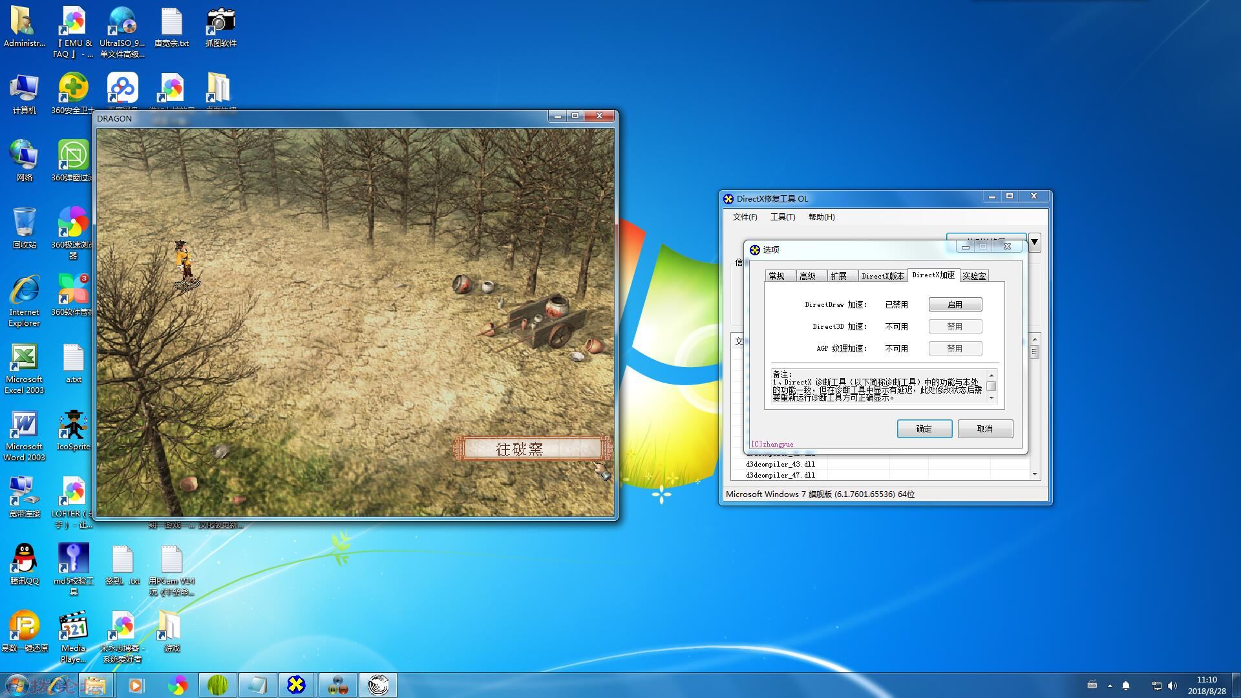Click the file list scrollbar down arrow
The image size is (1241, 698).
click(x=1035, y=474)
